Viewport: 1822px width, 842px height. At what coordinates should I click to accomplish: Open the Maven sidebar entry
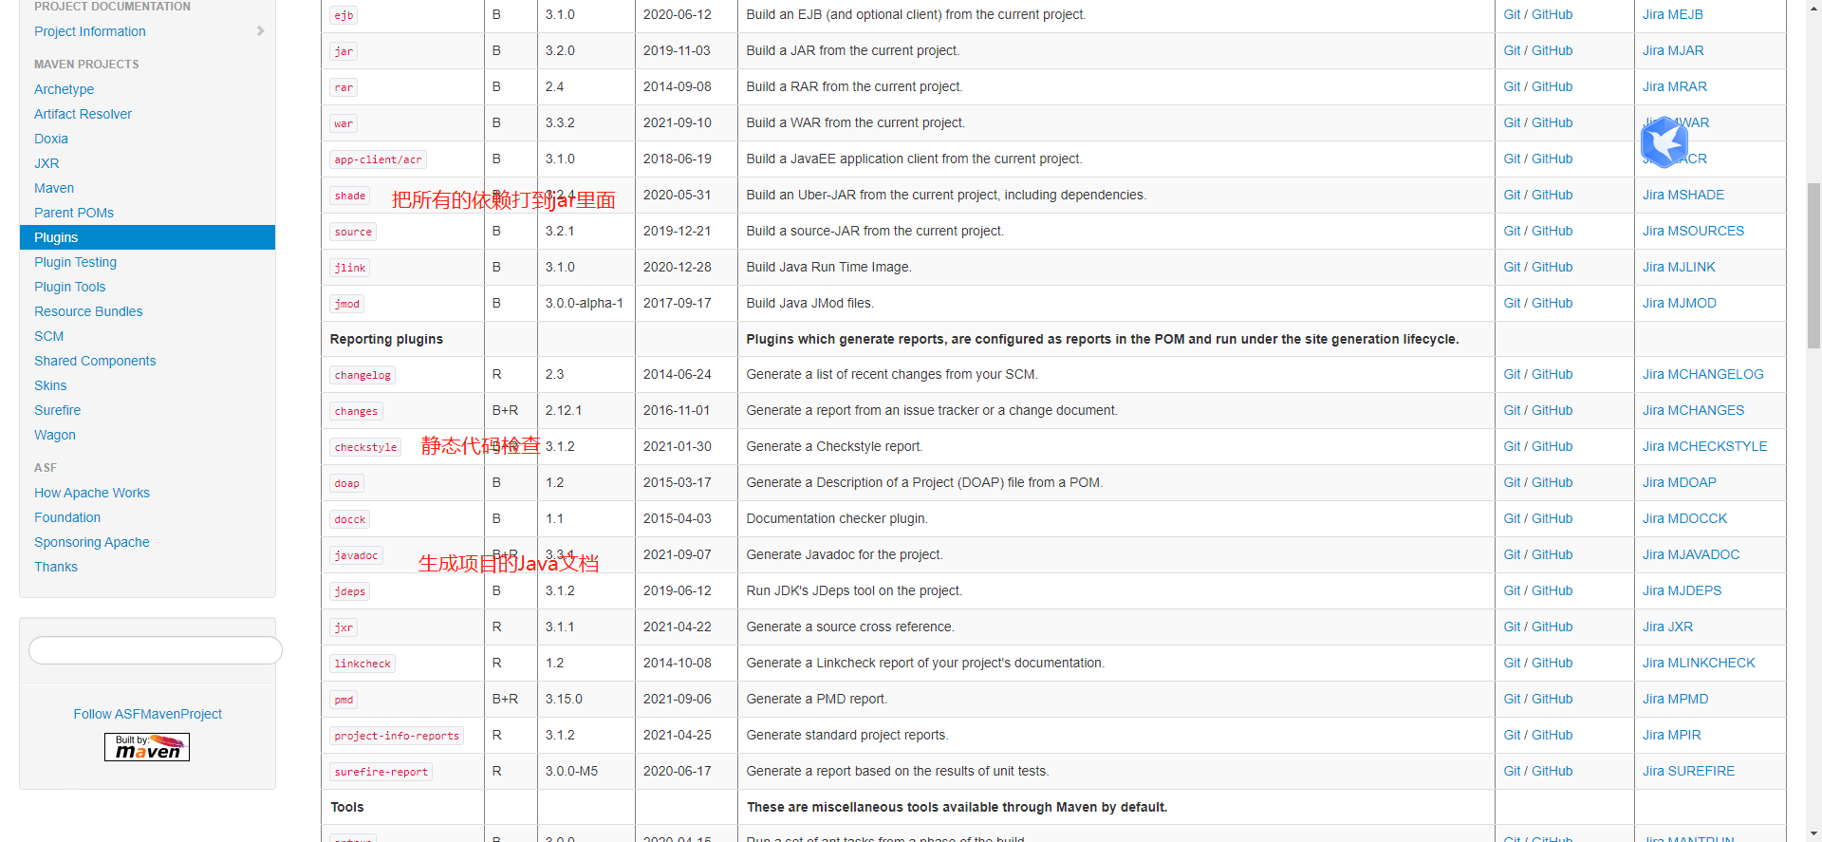pos(54,188)
